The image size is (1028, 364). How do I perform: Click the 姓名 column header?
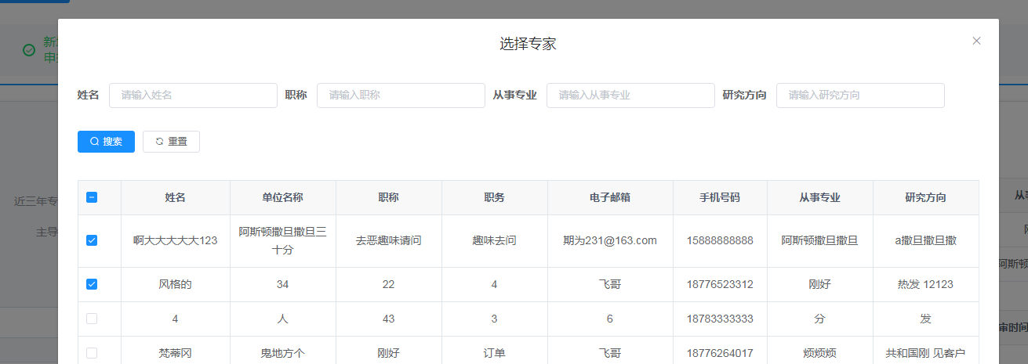point(175,198)
